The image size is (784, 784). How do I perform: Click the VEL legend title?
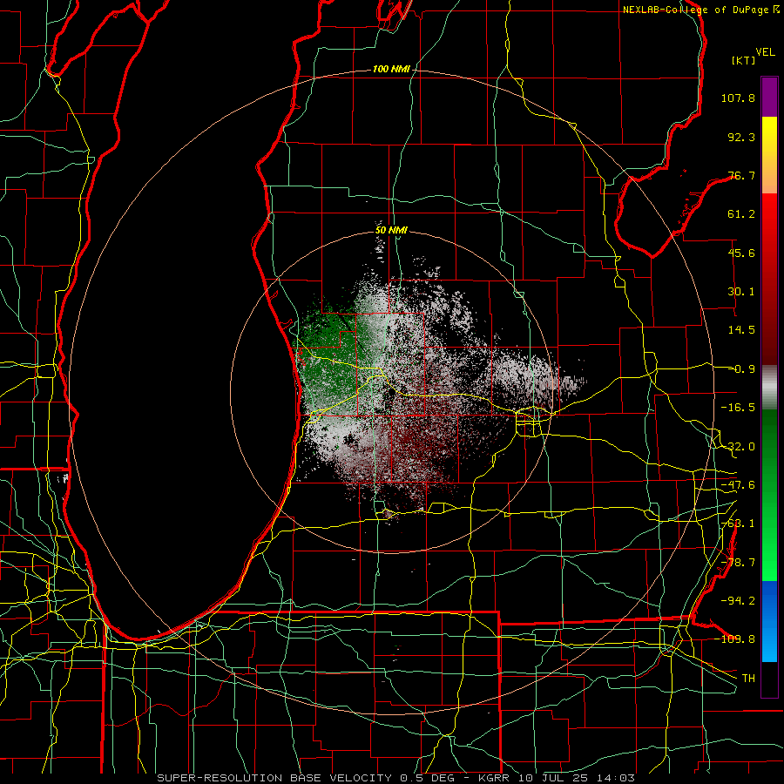pyautogui.click(x=765, y=52)
